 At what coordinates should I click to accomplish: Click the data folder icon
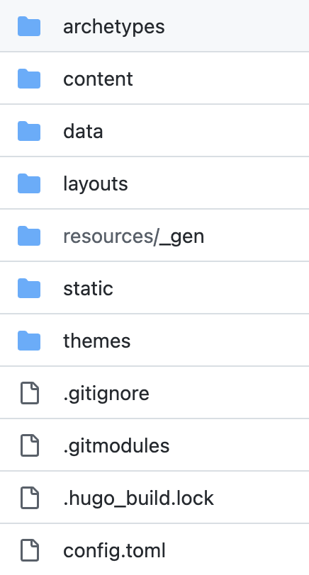(x=29, y=131)
